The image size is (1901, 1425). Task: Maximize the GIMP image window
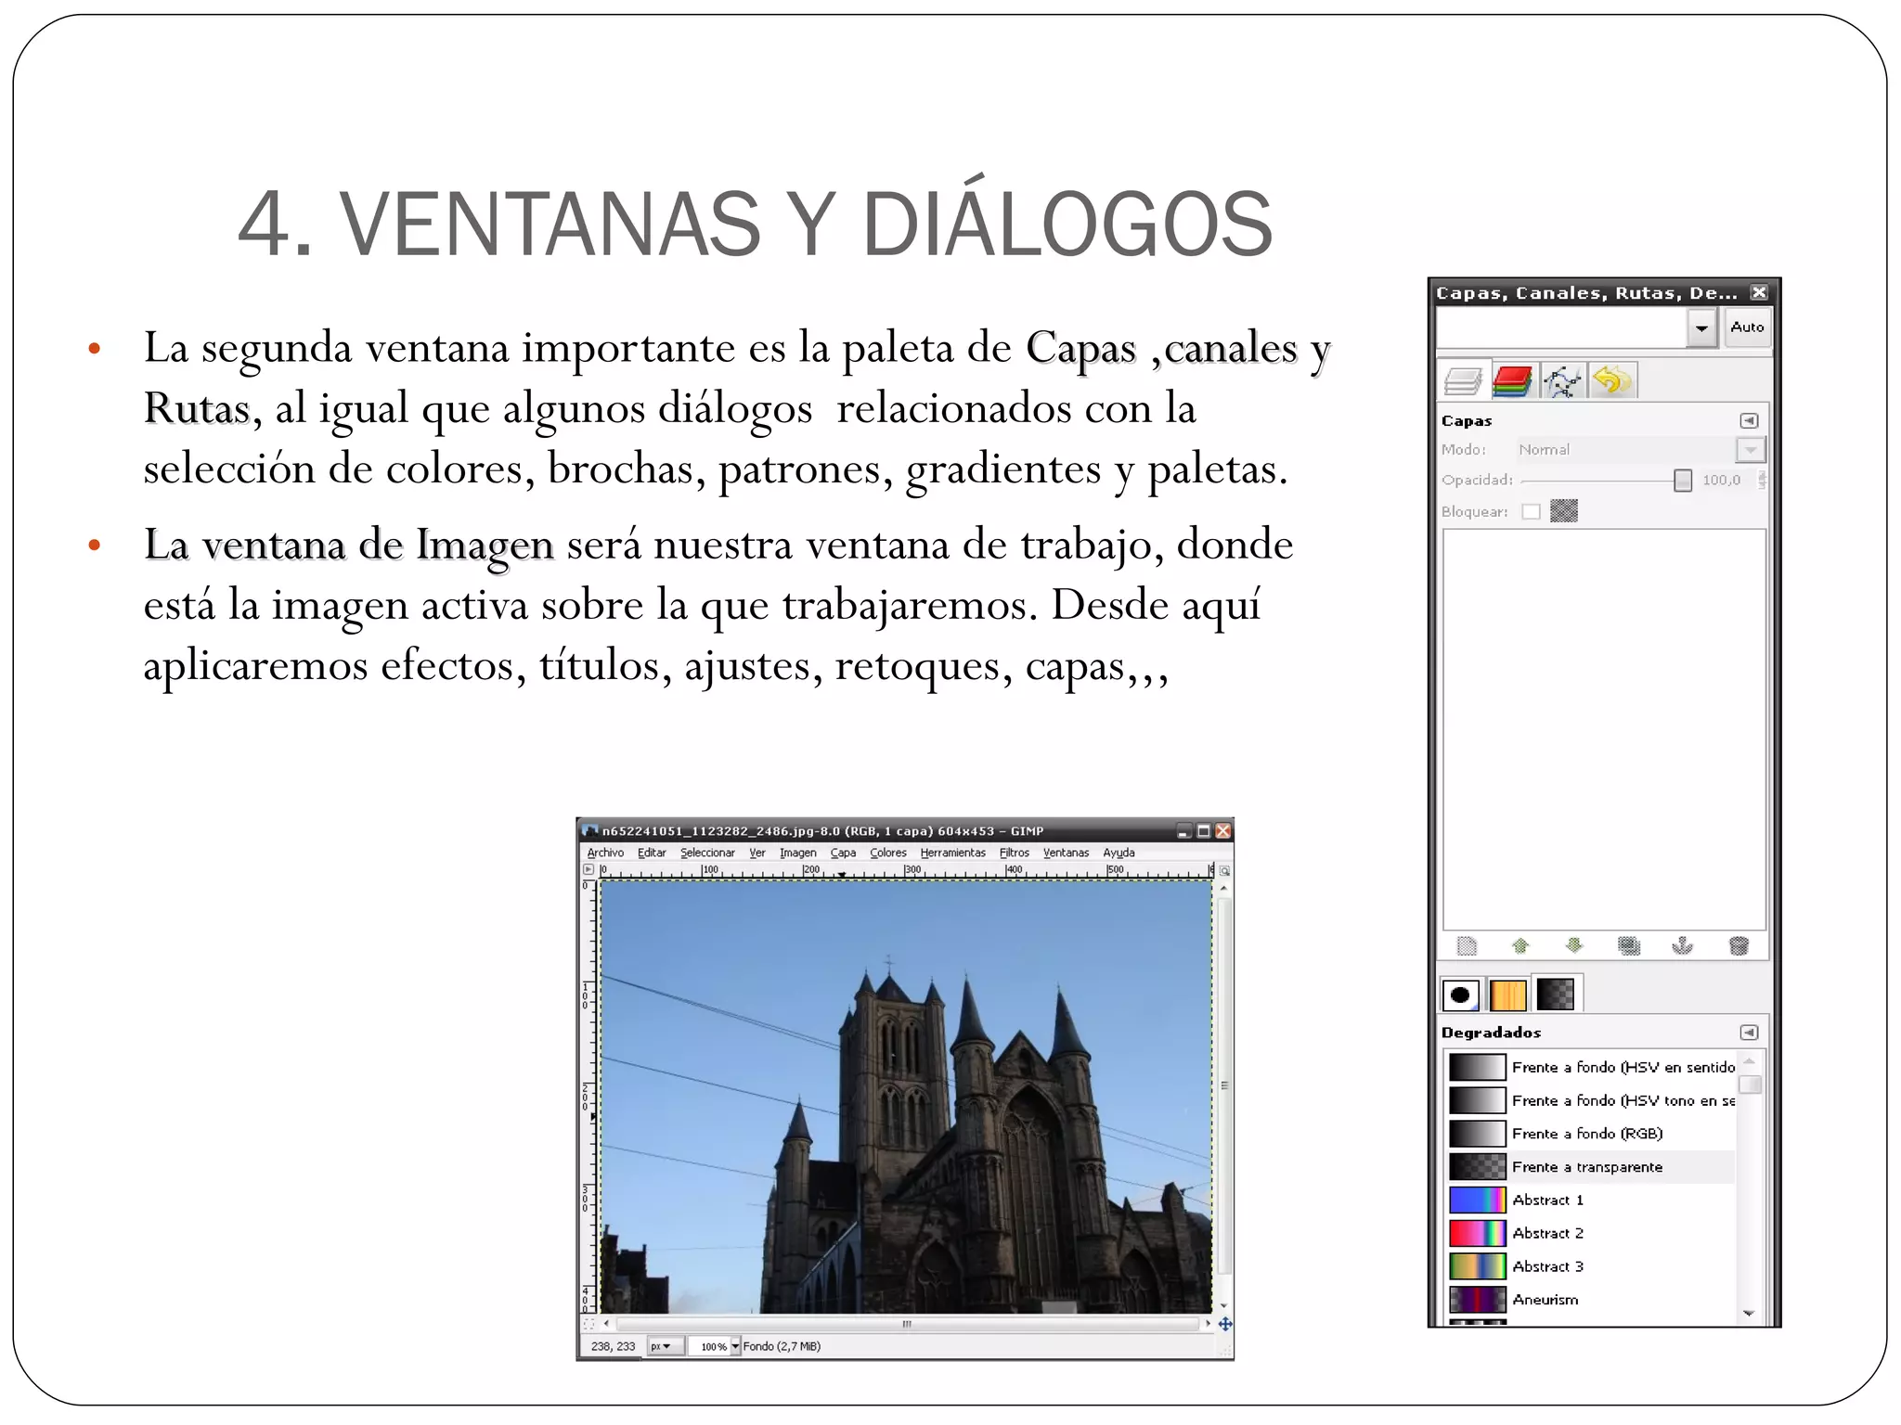(1203, 831)
